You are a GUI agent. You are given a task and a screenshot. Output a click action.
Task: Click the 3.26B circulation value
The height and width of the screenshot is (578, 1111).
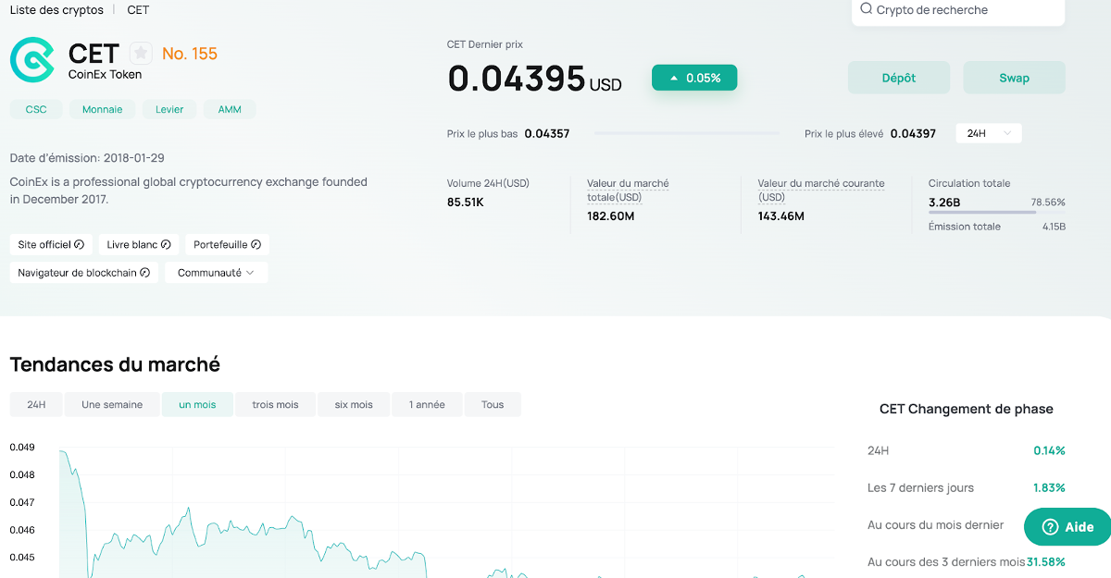[x=944, y=202]
